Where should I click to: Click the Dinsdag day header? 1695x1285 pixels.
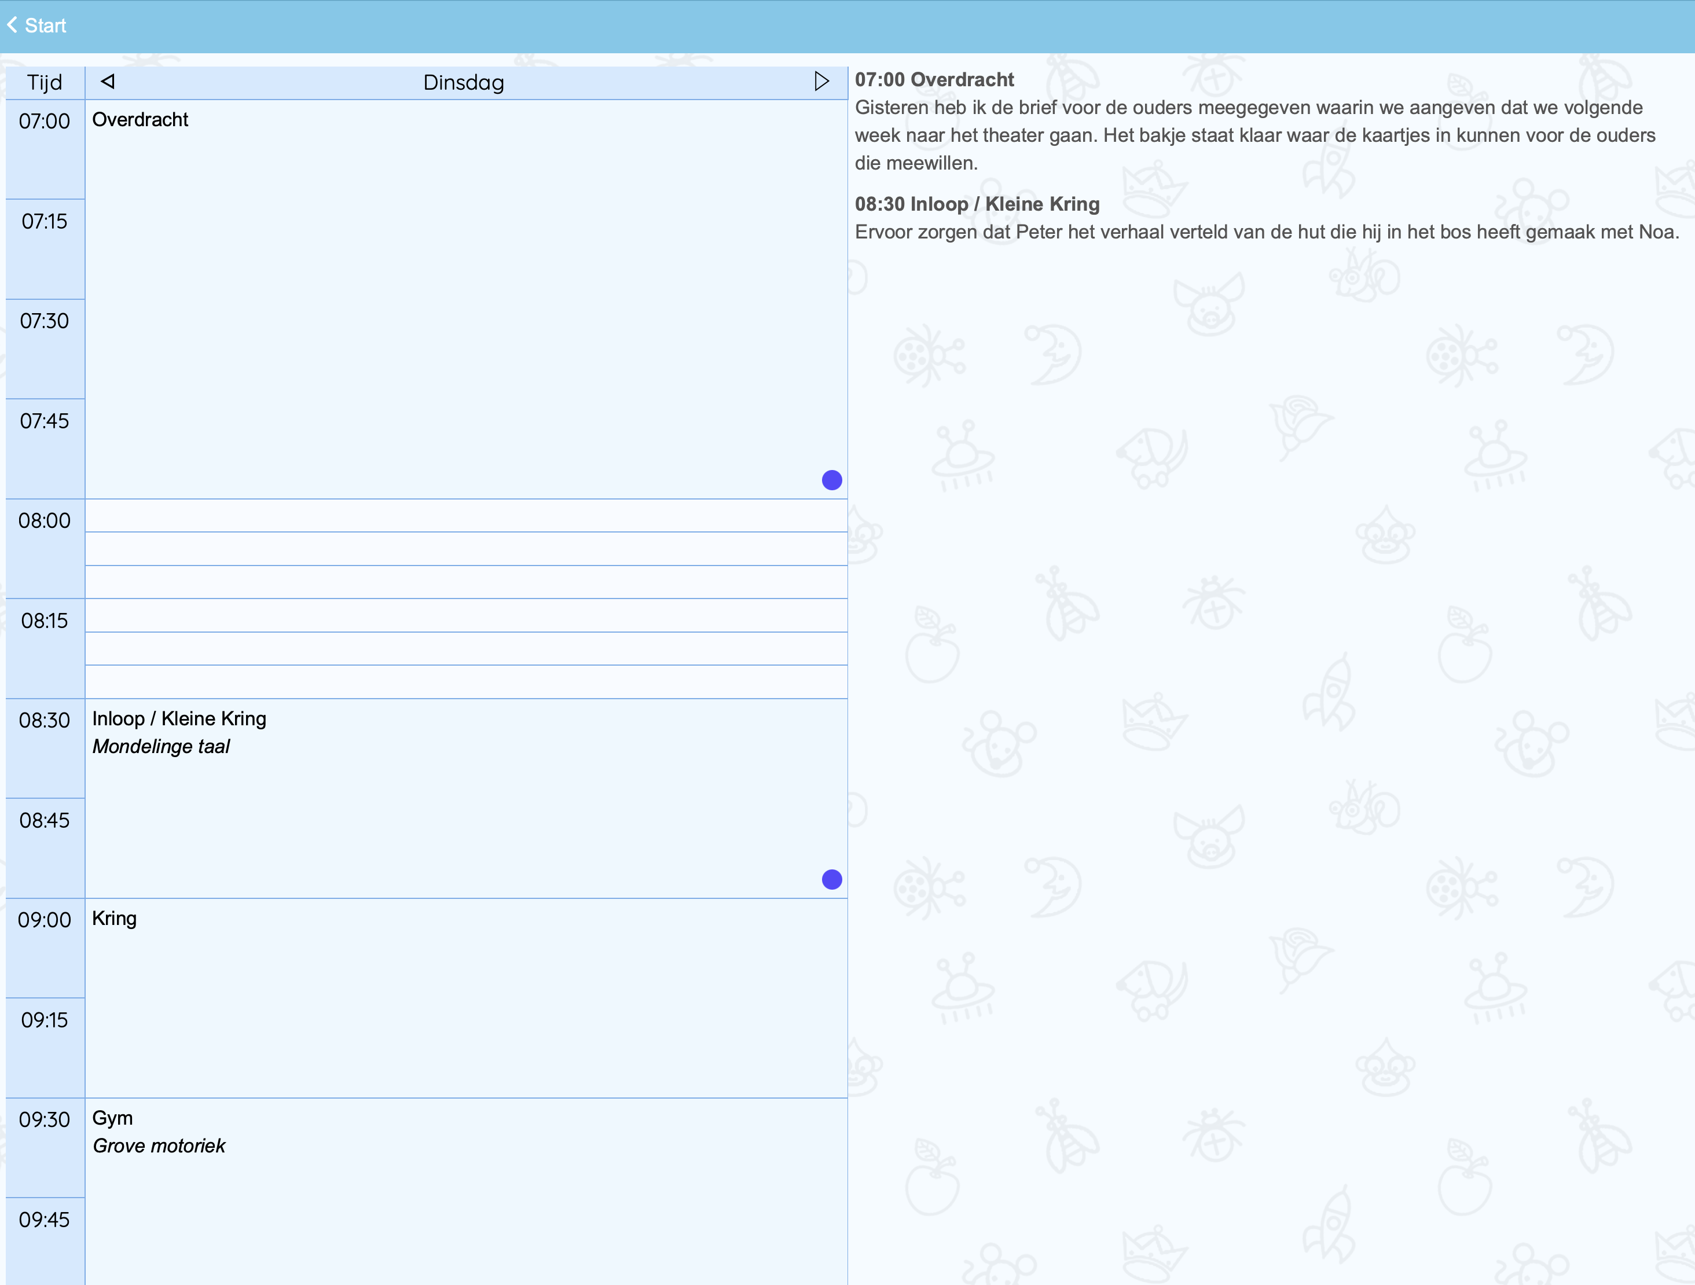(464, 83)
